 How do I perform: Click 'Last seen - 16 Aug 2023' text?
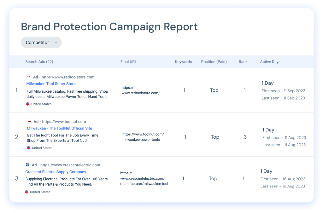click(283, 186)
